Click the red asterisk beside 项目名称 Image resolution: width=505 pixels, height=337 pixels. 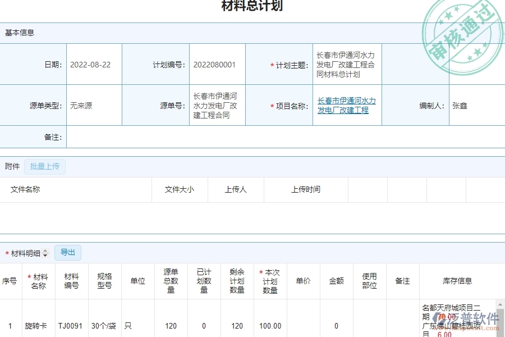tap(272, 106)
